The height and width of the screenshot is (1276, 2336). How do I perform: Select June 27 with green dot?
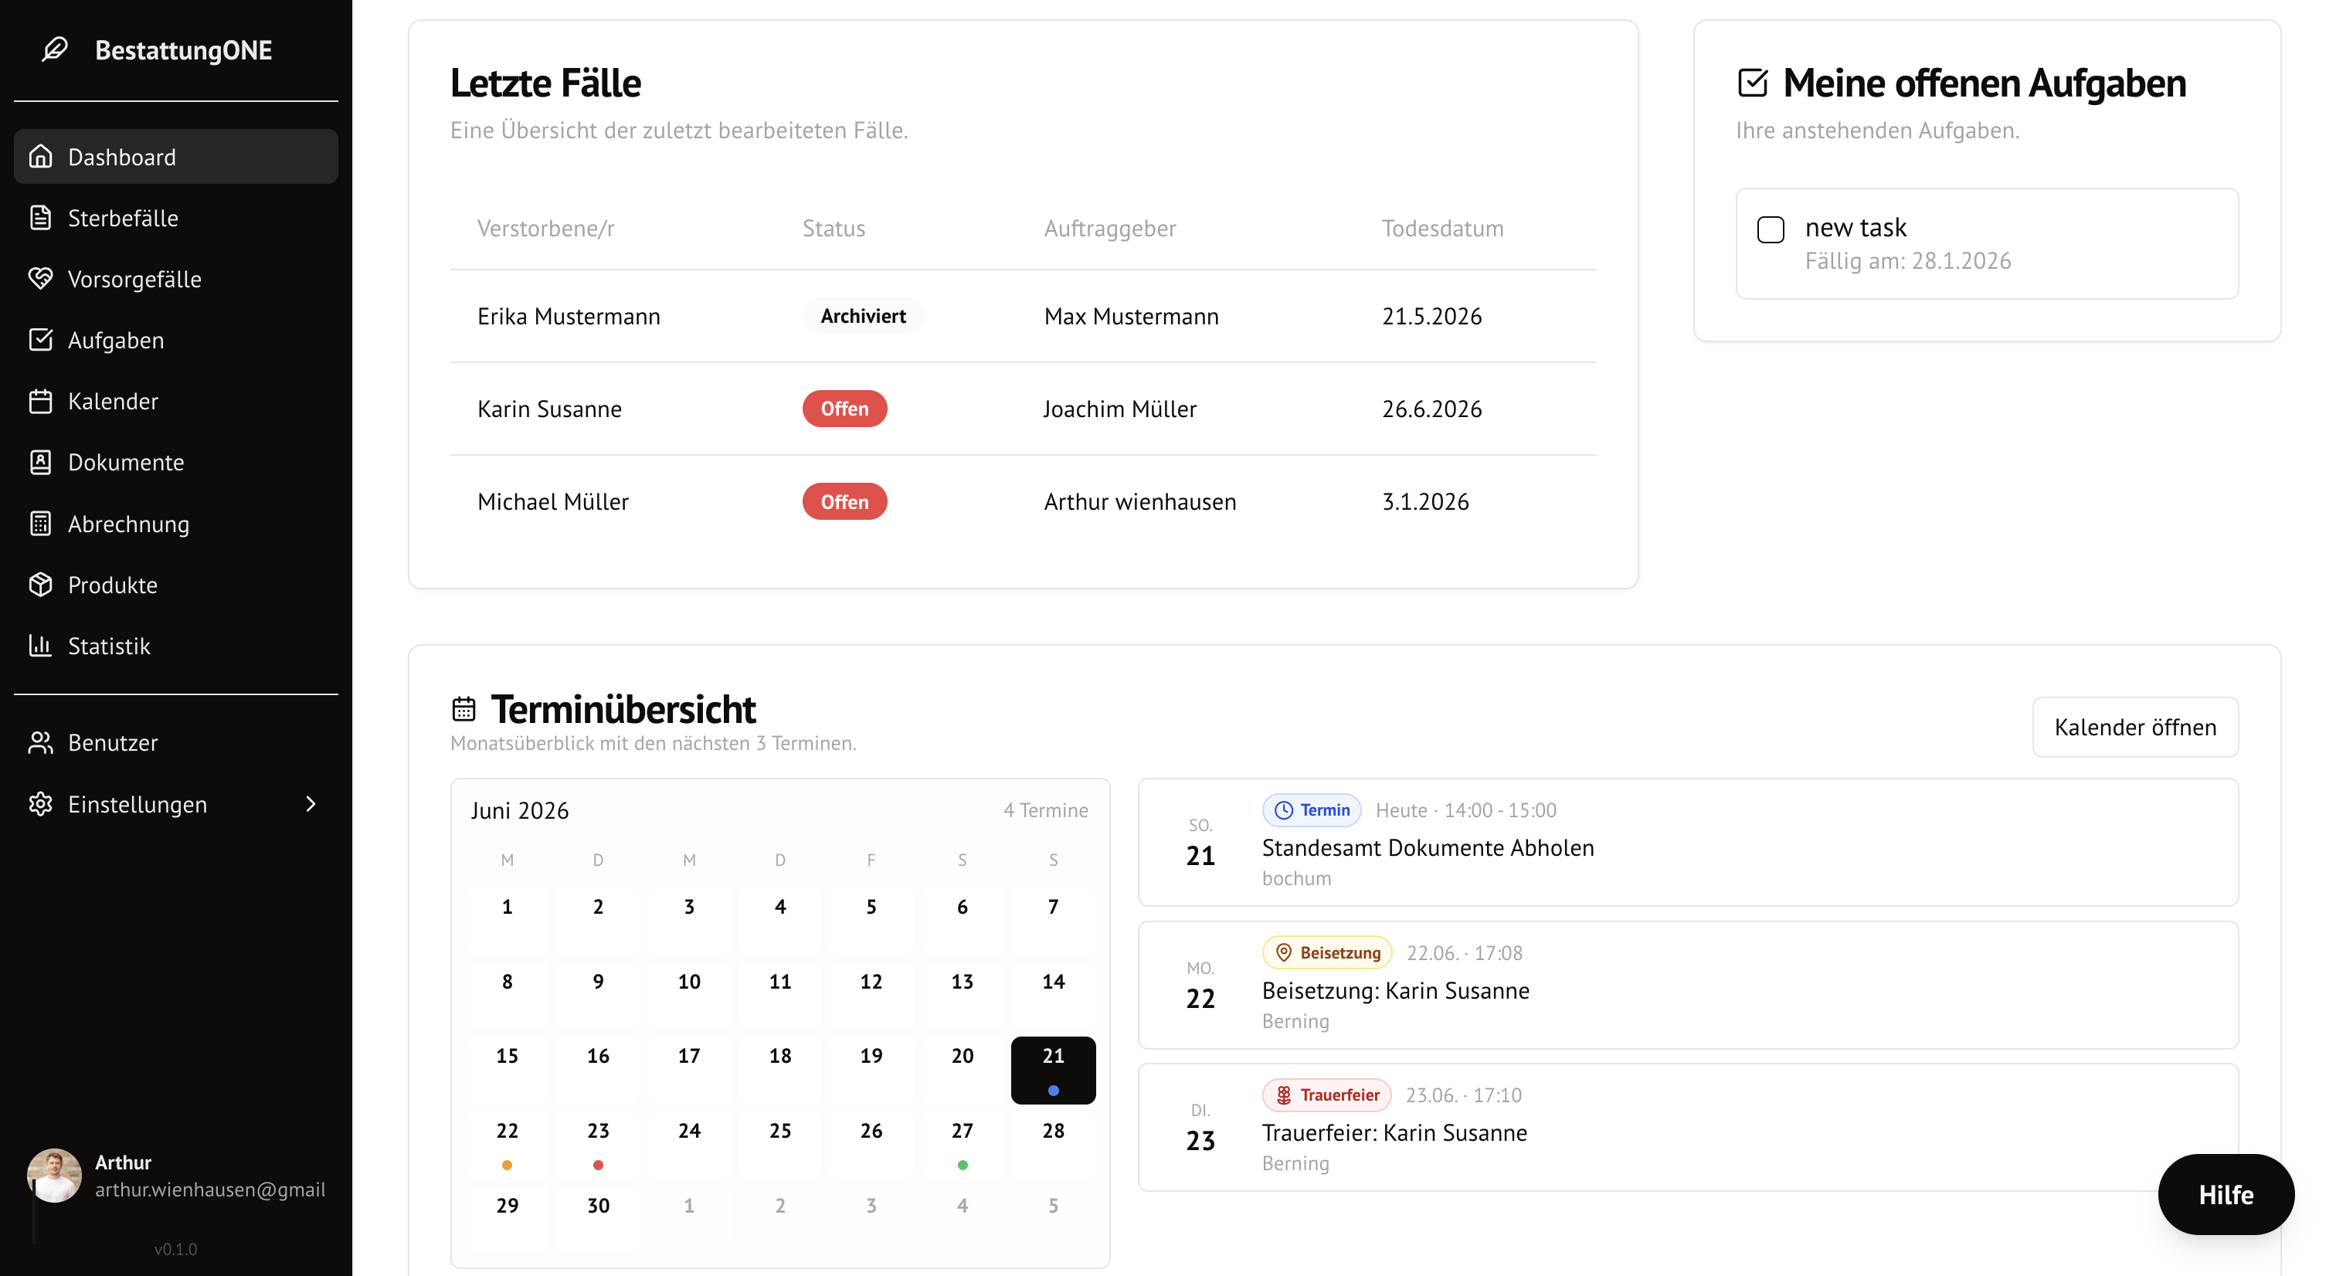963,1144
